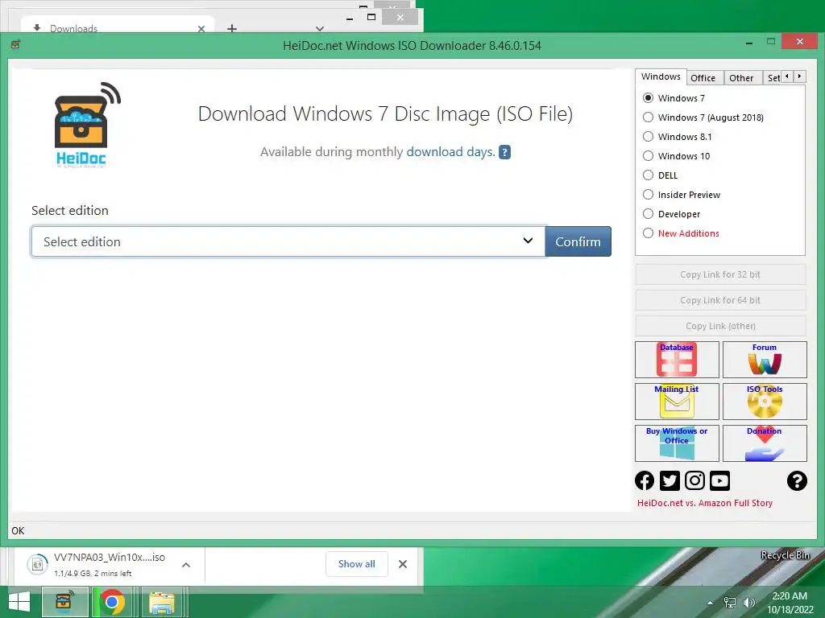Open the Windows Start button
Screen dimensions: 825x618
coord(19,602)
